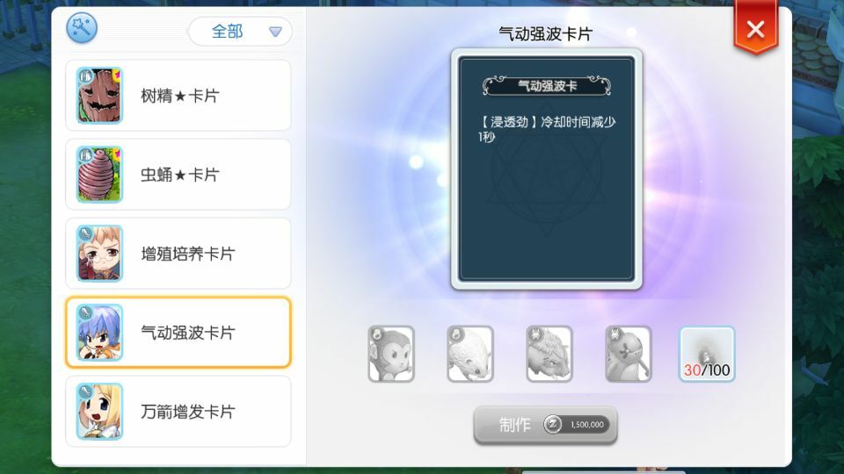Choose 万箭增发卡片 list entry
This screenshot has height=474, width=844.
178,412
